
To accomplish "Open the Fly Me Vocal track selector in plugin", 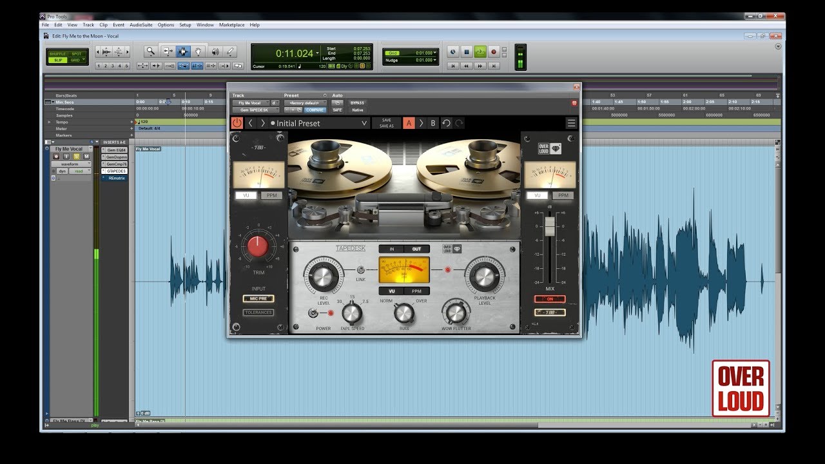I will point(249,102).
